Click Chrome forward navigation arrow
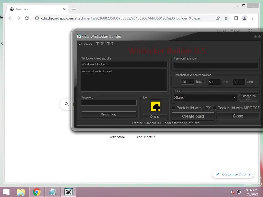Viewport: 263px width, 197px height. [18, 18]
